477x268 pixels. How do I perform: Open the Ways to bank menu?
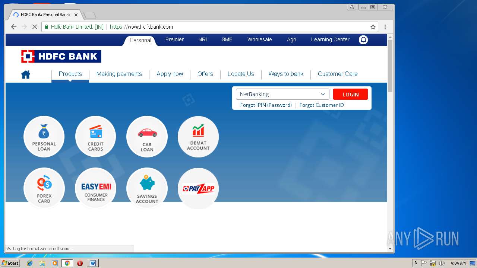pos(286,74)
